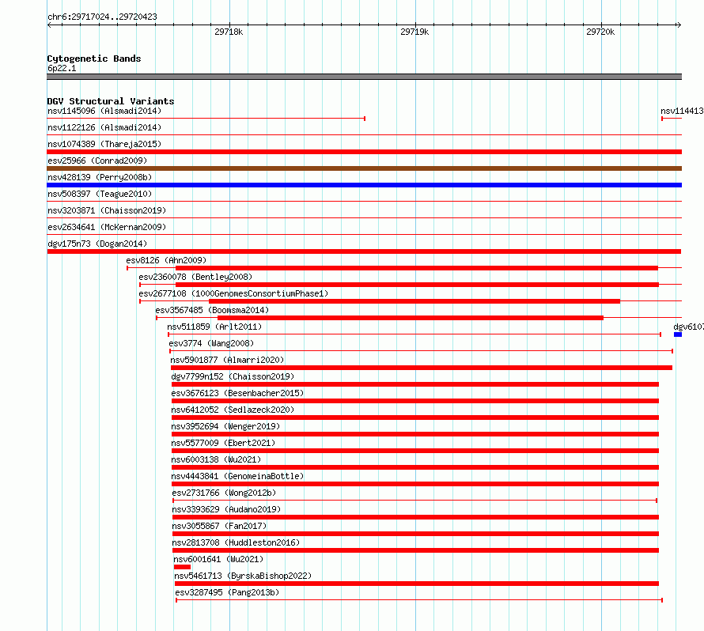Click the nsv5901877 (Almarri2020) label
Viewport: 704px width, 631px height.
tap(227, 360)
